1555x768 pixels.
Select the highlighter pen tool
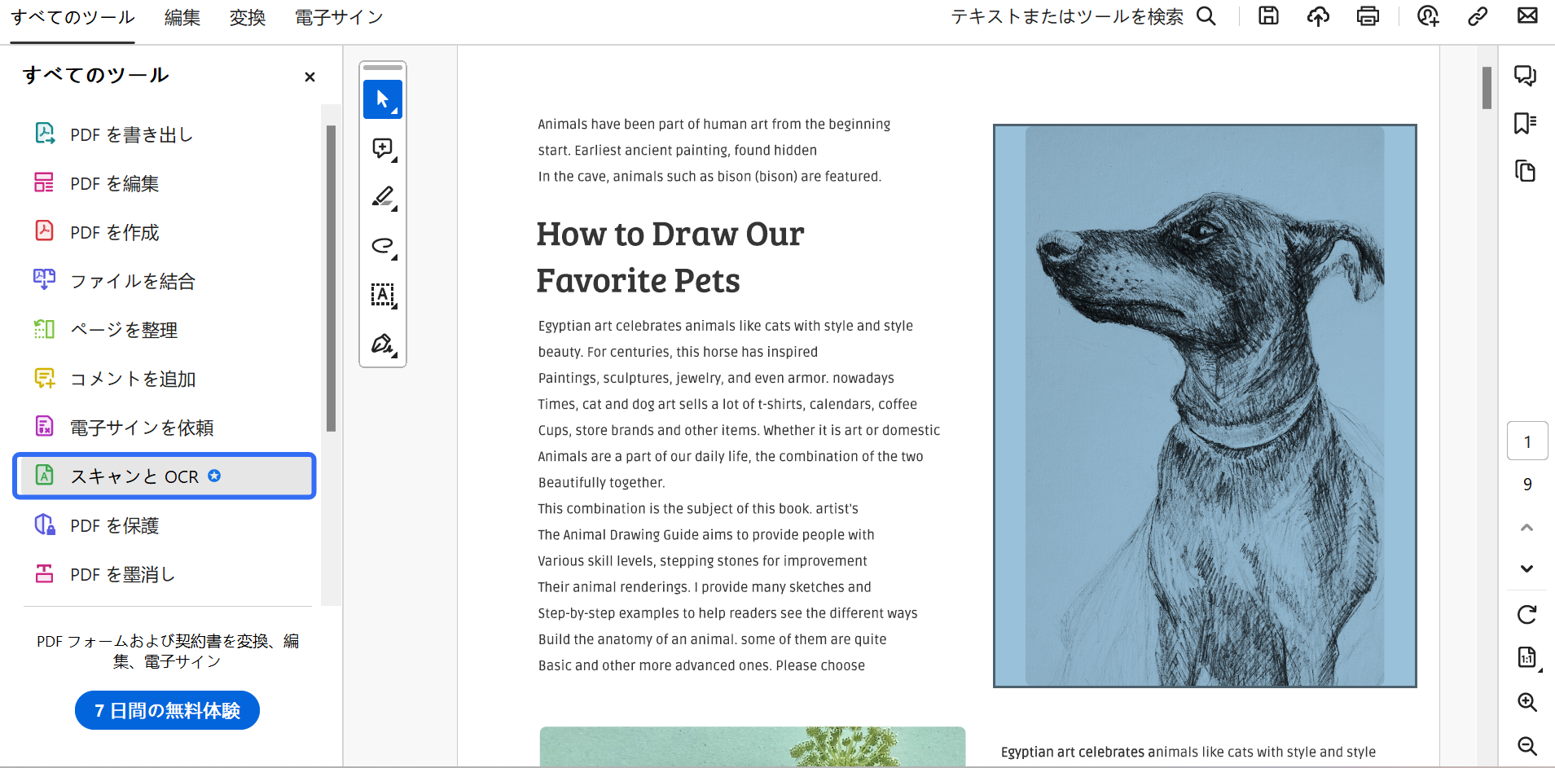[382, 197]
